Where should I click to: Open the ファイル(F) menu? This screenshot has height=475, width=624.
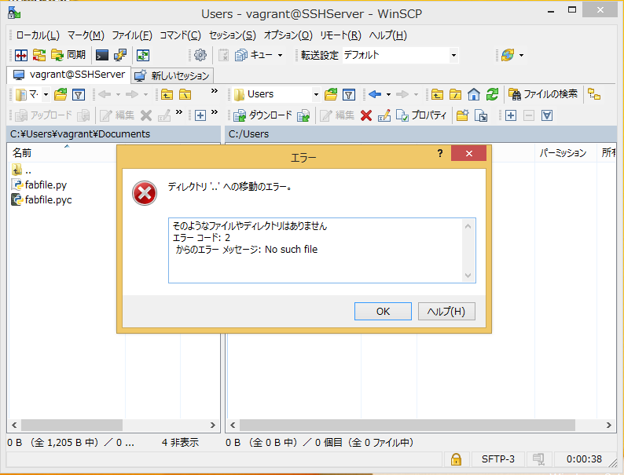pyautogui.click(x=132, y=35)
